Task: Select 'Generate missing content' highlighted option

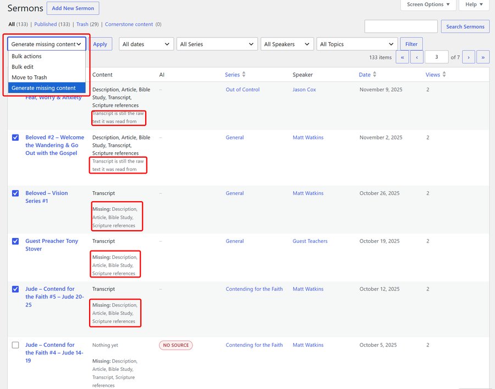Action: click(x=47, y=88)
